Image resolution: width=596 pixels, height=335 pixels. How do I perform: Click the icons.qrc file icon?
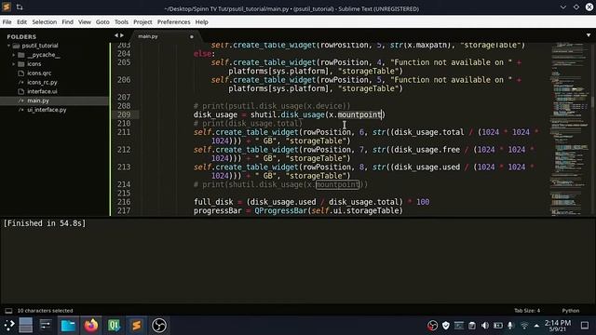[21, 73]
